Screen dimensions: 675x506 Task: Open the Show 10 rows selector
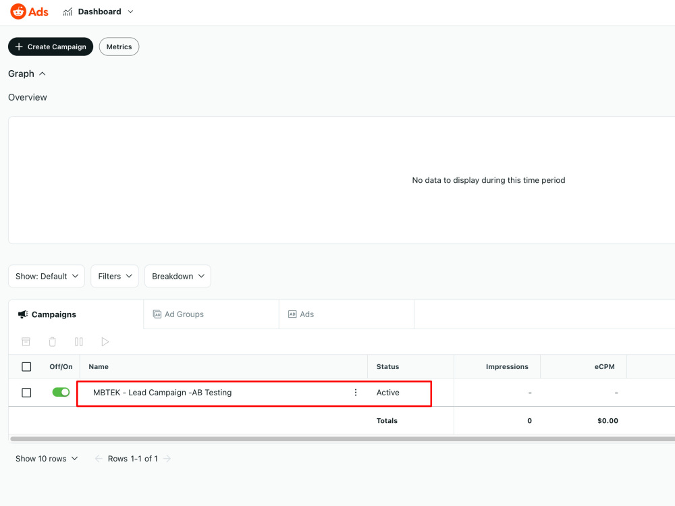(47, 458)
